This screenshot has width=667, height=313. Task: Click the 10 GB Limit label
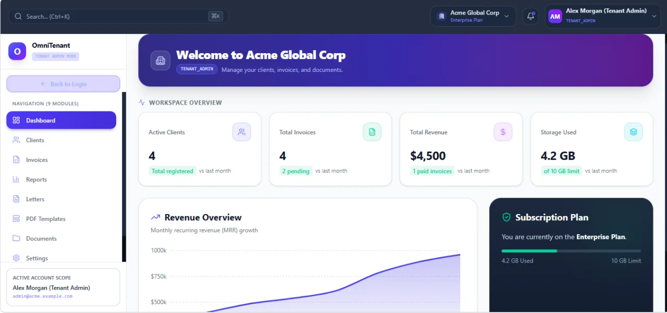click(x=626, y=260)
